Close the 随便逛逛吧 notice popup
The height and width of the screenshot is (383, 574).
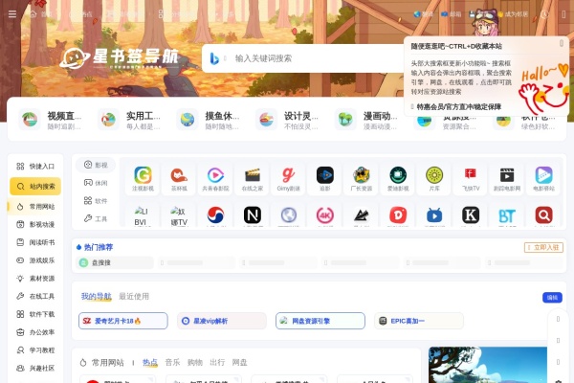(562, 44)
